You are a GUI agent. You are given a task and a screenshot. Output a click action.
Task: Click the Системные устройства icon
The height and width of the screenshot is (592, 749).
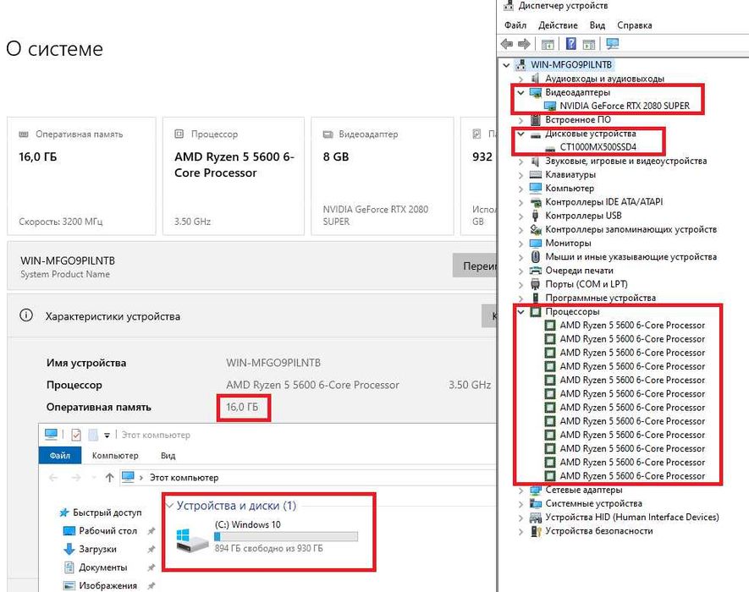[x=536, y=504]
